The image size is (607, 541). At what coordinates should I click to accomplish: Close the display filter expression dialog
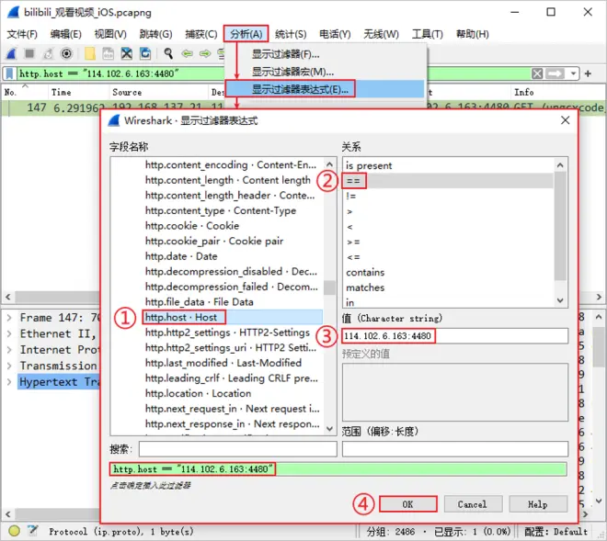pos(566,120)
